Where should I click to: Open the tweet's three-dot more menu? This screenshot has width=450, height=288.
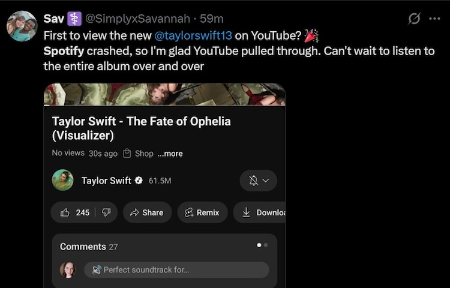pos(434,19)
